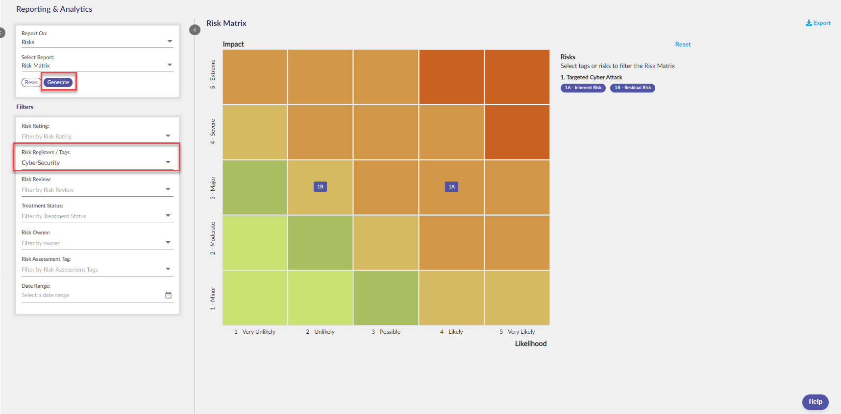The height and width of the screenshot is (414, 841).
Task: Expand the Risk Assessment Tag filter
Action: click(x=97, y=270)
